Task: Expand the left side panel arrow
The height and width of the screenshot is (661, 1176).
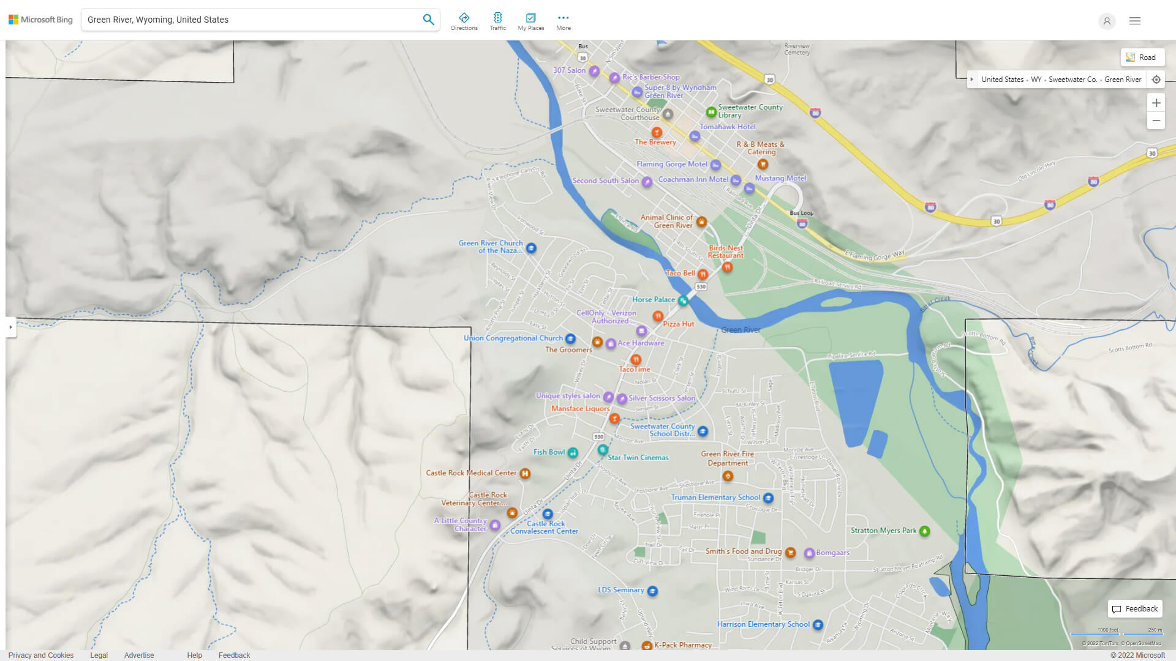Action: pos(10,328)
